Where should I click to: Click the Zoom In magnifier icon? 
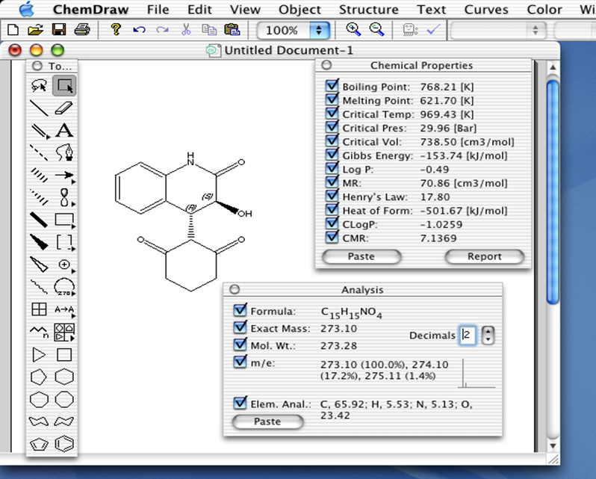pos(353,29)
